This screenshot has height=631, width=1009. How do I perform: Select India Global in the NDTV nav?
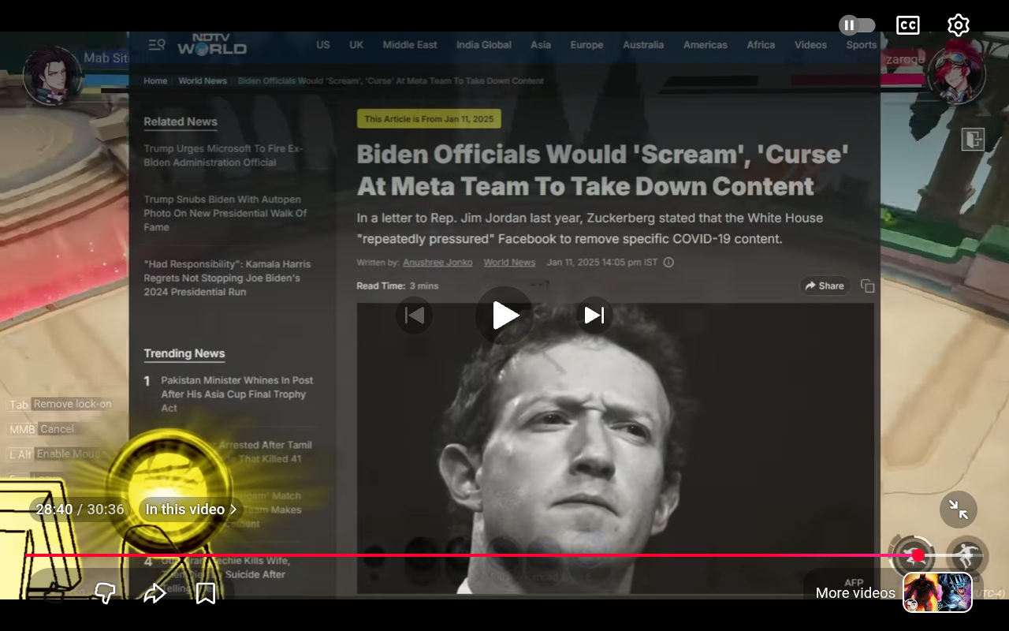[x=484, y=45]
